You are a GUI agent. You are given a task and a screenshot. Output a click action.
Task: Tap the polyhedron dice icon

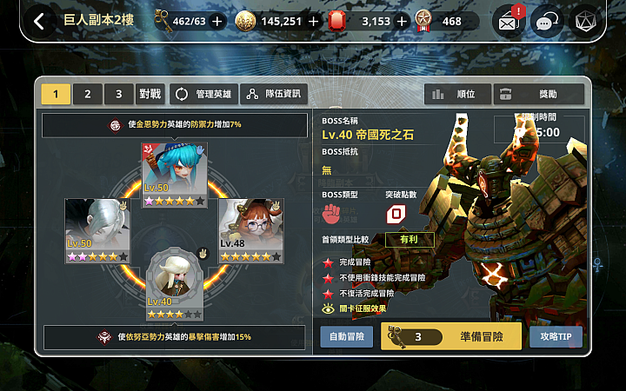(x=585, y=22)
